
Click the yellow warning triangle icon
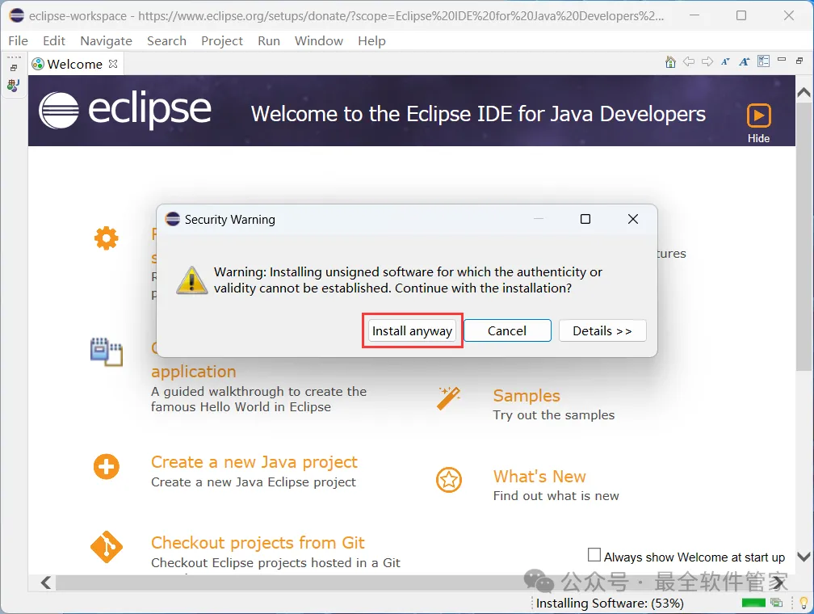(192, 280)
